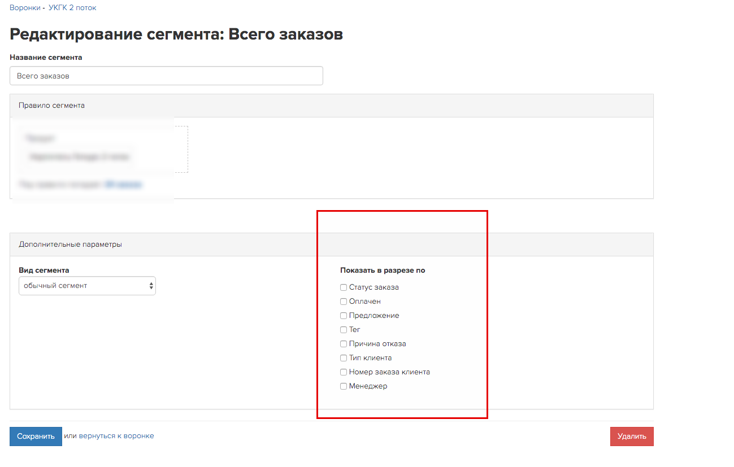Open the blurred orders link under the rule

coord(123,184)
